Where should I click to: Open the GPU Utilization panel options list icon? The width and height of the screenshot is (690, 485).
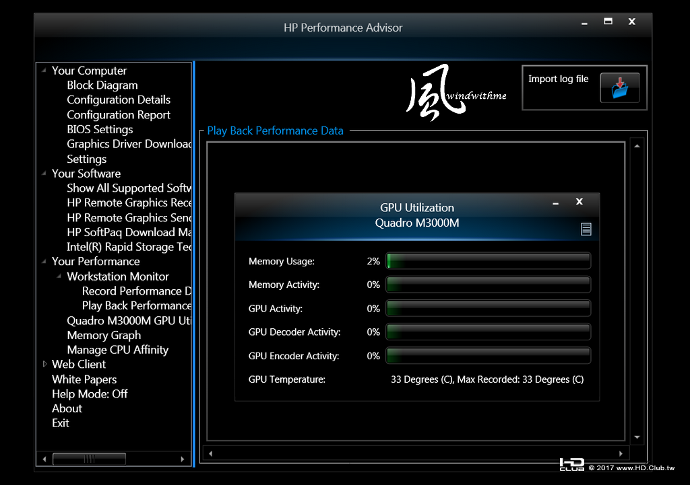pos(586,229)
